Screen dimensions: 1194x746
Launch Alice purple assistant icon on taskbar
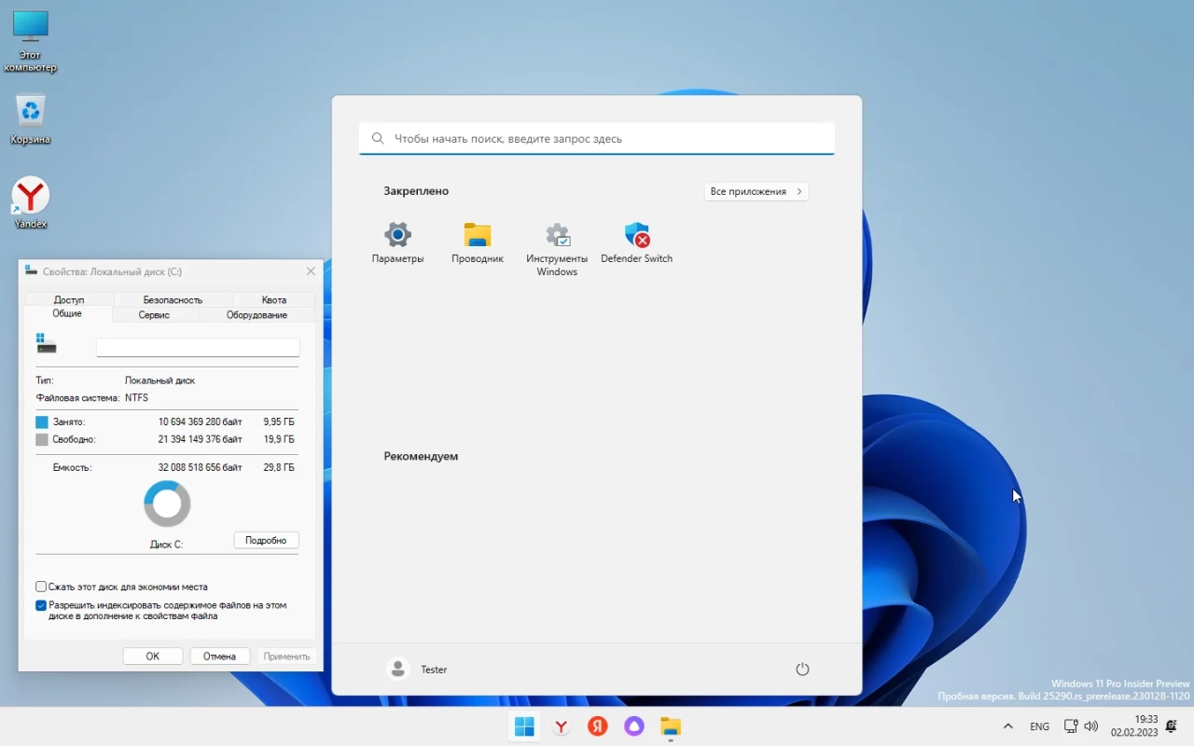(634, 726)
